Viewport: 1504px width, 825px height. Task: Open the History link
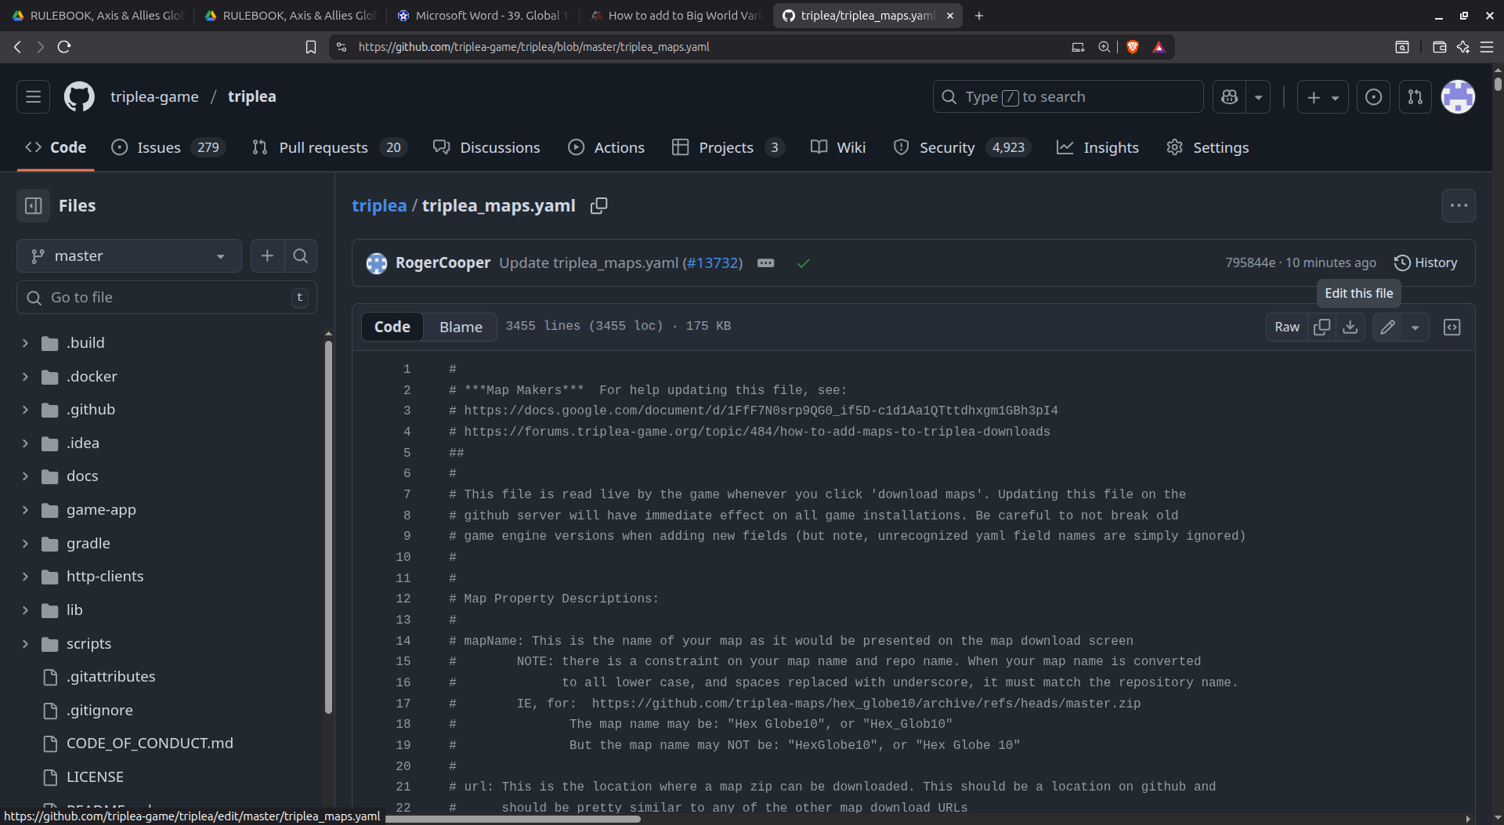(1426, 263)
